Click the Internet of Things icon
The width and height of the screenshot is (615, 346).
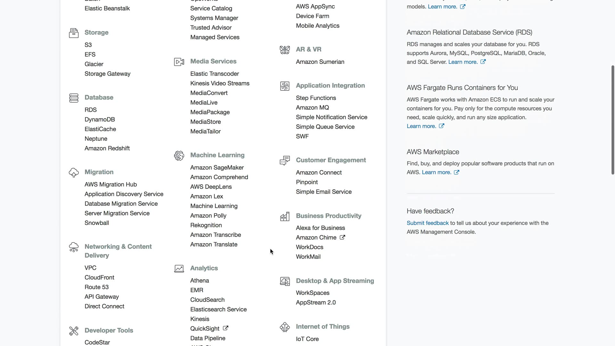pyautogui.click(x=285, y=327)
